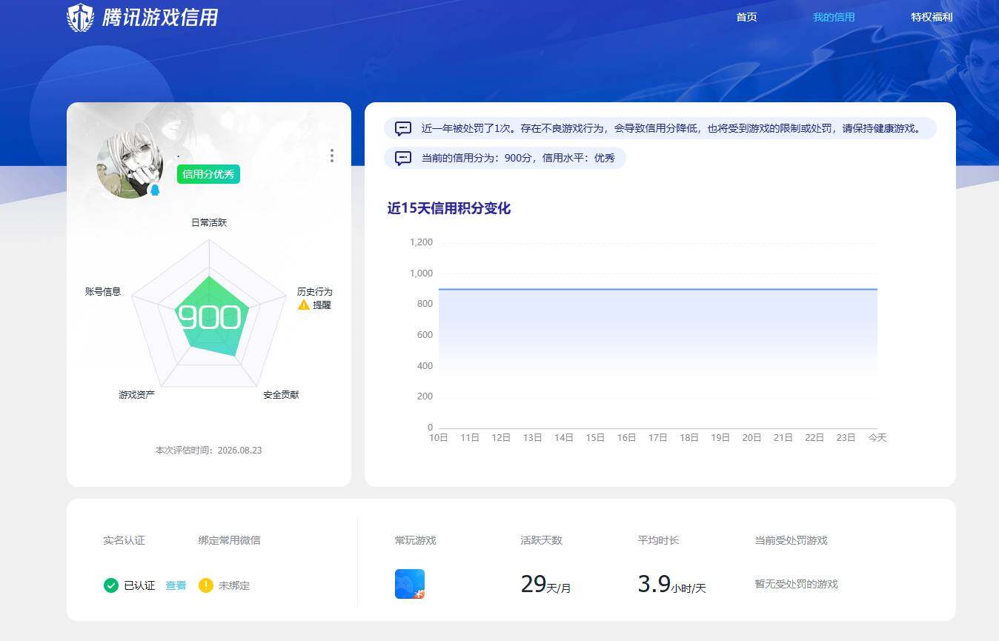Open the three-dot more options menu
This screenshot has height=641, width=999.
(331, 156)
